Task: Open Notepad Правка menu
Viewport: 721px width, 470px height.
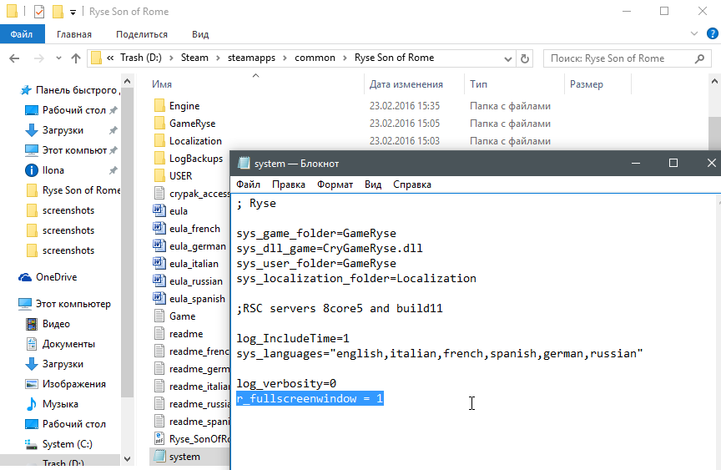Action: point(289,184)
